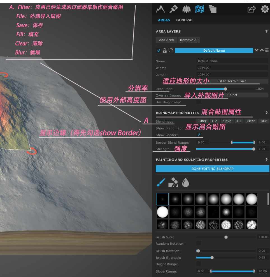Viewport: 270px width, 277px height.
Task: Expand the layer using the up chevron
Action: [262, 50]
